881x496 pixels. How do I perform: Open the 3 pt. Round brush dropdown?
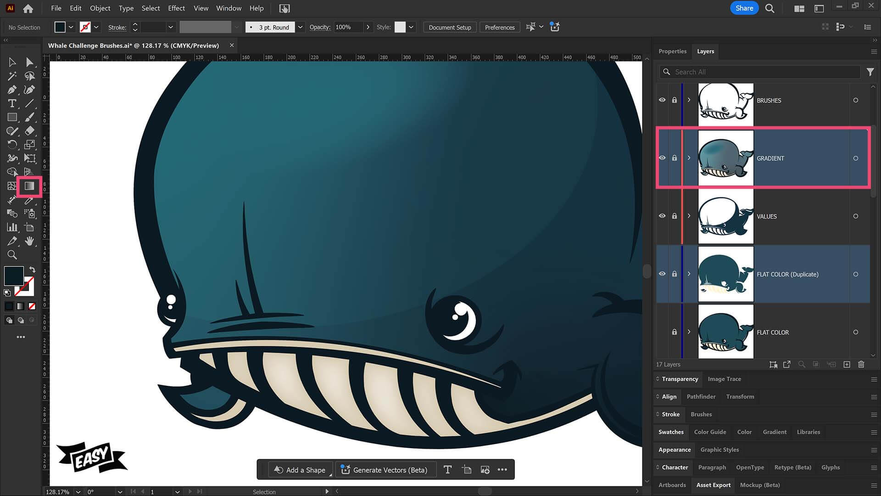point(300,27)
